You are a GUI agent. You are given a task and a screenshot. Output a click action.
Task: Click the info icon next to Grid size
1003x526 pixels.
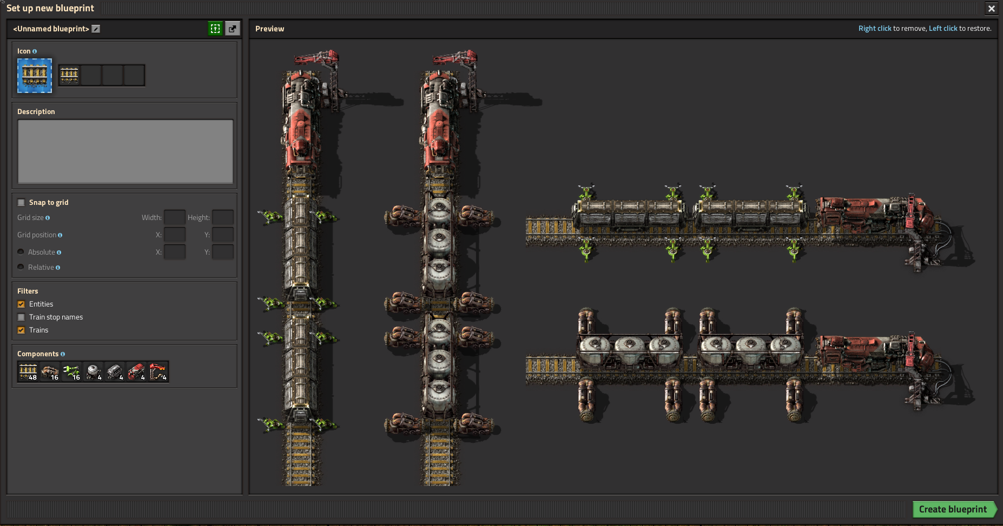pos(48,218)
